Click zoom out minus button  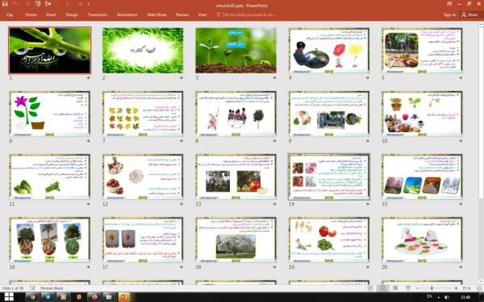click(x=417, y=288)
